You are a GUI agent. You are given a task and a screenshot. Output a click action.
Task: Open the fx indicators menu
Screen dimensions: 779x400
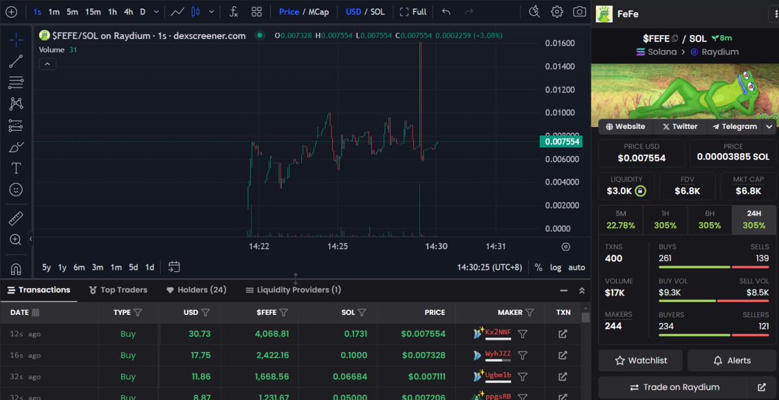click(234, 12)
